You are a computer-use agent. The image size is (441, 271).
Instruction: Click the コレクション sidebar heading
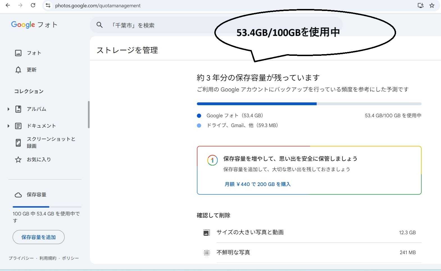point(29,91)
